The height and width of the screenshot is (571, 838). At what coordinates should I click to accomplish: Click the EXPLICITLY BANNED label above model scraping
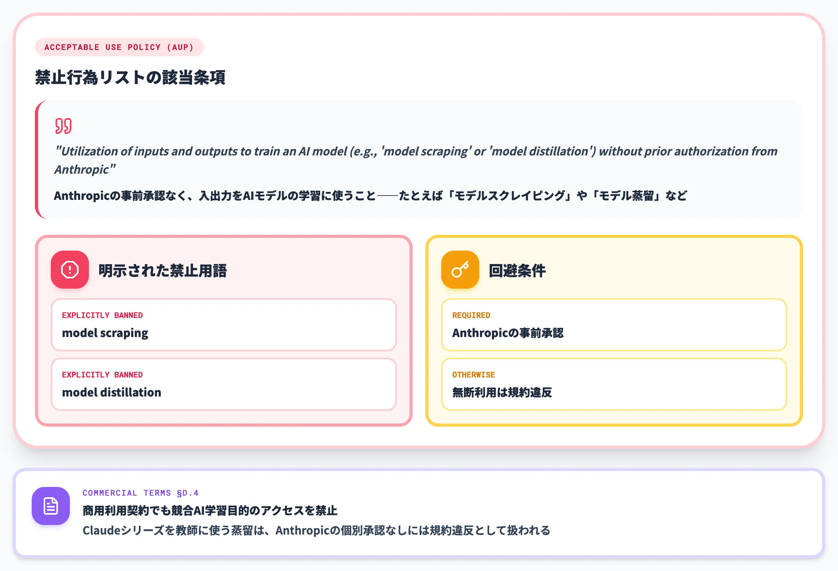[x=102, y=315]
